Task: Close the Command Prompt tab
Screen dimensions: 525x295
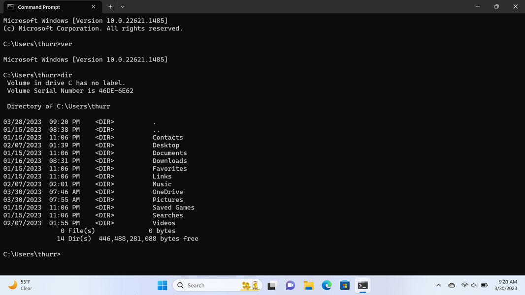Action: click(x=93, y=7)
